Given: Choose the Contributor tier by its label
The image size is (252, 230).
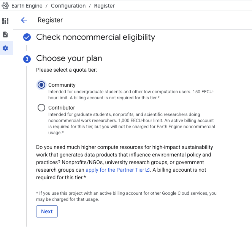Looking at the screenshot, I should tap(62, 108).
